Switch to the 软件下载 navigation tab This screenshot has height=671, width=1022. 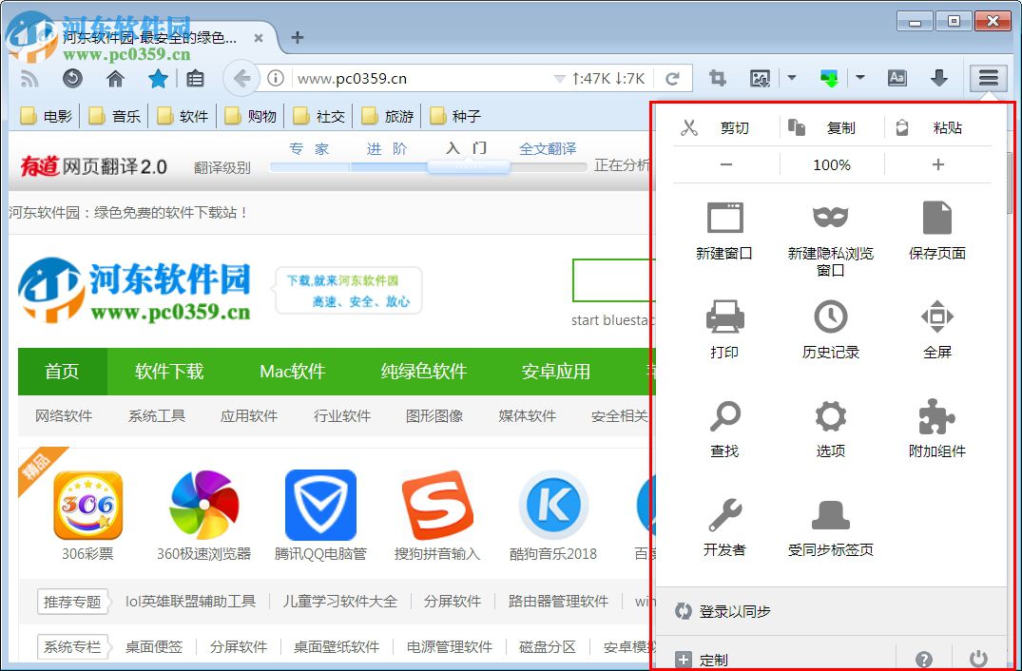pyautogui.click(x=169, y=372)
